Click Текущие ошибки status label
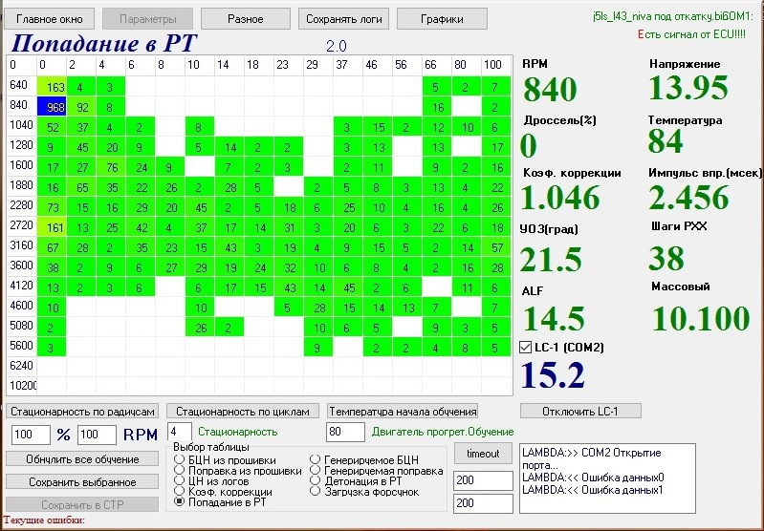 [x=44, y=520]
